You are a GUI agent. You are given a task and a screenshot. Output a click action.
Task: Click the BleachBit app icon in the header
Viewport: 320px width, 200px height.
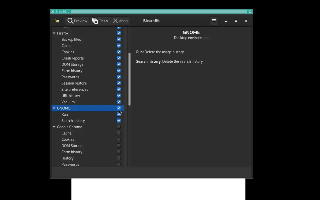pos(57,21)
